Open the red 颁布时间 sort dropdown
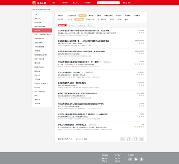This screenshot has height=164, width=179. point(62,25)
